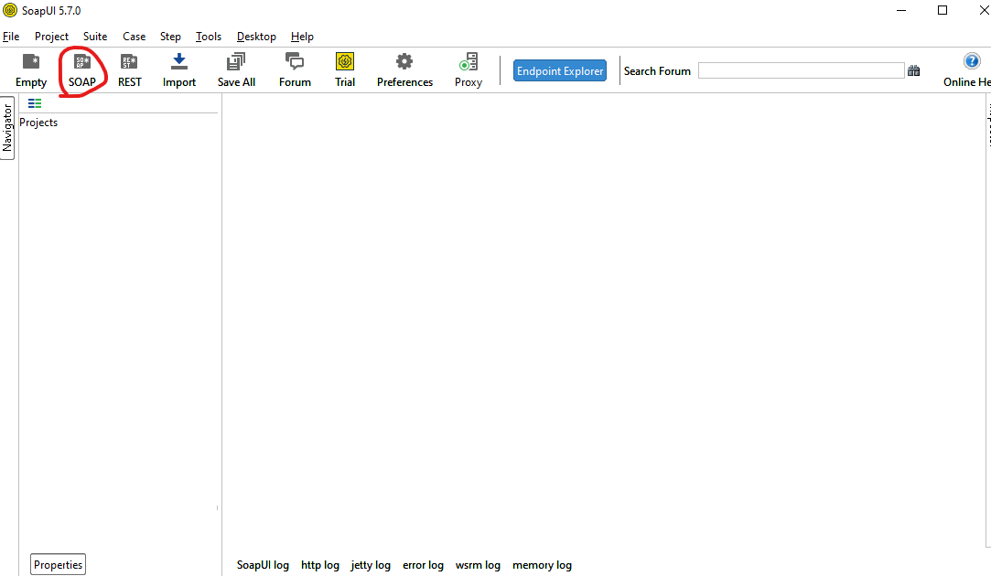Click the Properties button
Screen dimensions: 991x576
point(59,565)
